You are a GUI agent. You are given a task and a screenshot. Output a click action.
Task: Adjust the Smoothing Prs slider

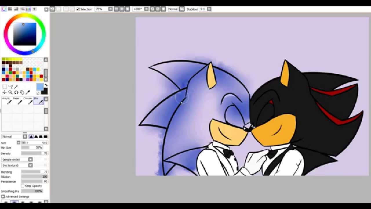click(32, 191)
